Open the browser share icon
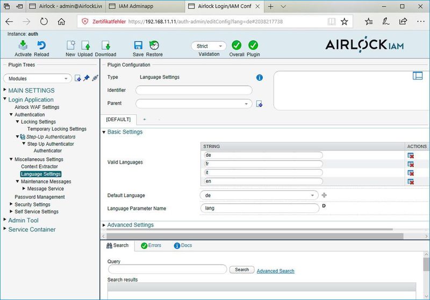This screenshot has width=430, height=300. [x=403, y=21]
